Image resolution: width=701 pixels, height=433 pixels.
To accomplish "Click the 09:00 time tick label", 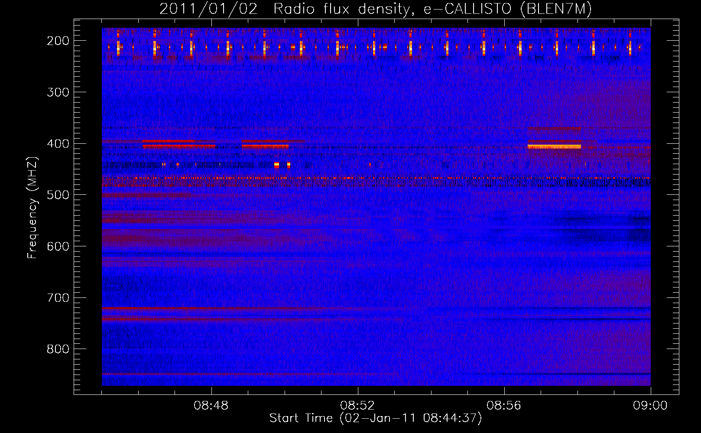I will [x=650, y=406].
